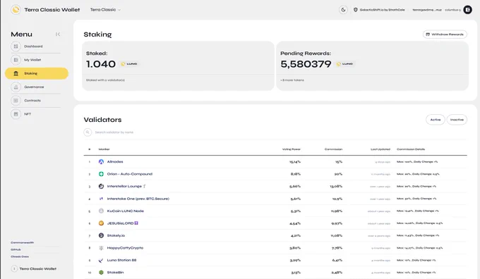Open the NFT section icon
The image size is (480, 279).
(x=16, y=114)
